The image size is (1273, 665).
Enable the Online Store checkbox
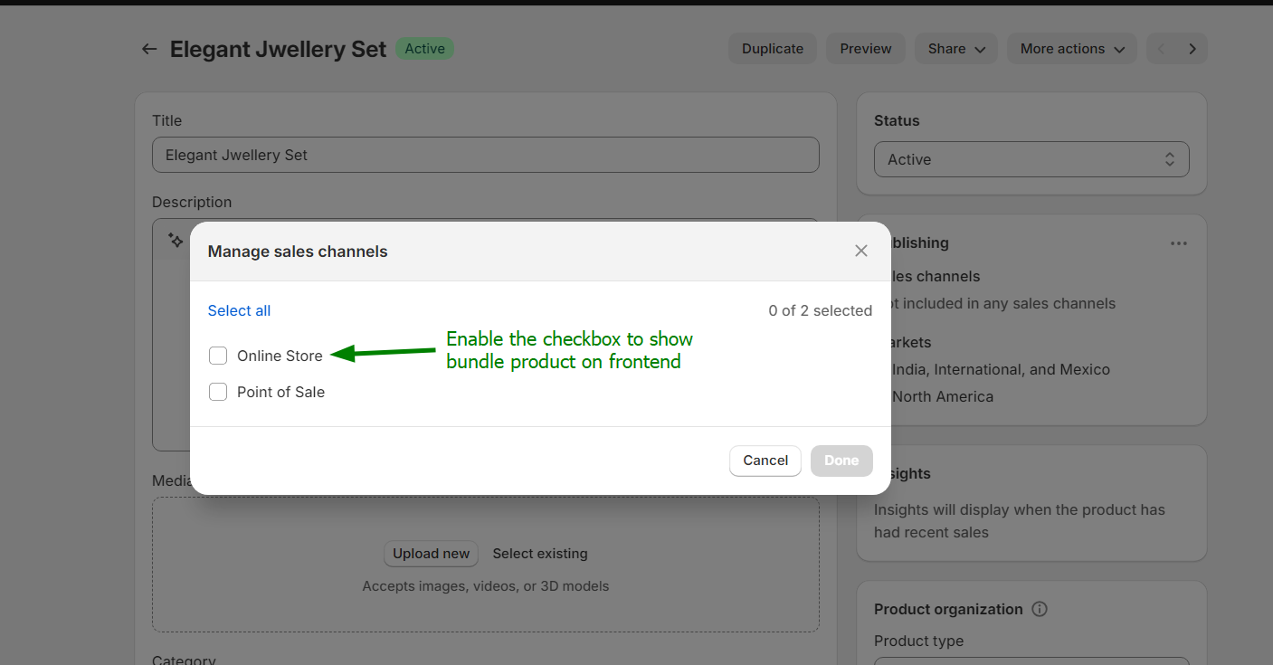(x=218, y=356)
